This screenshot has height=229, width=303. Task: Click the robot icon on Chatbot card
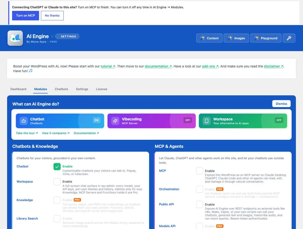tap(24, 121)
